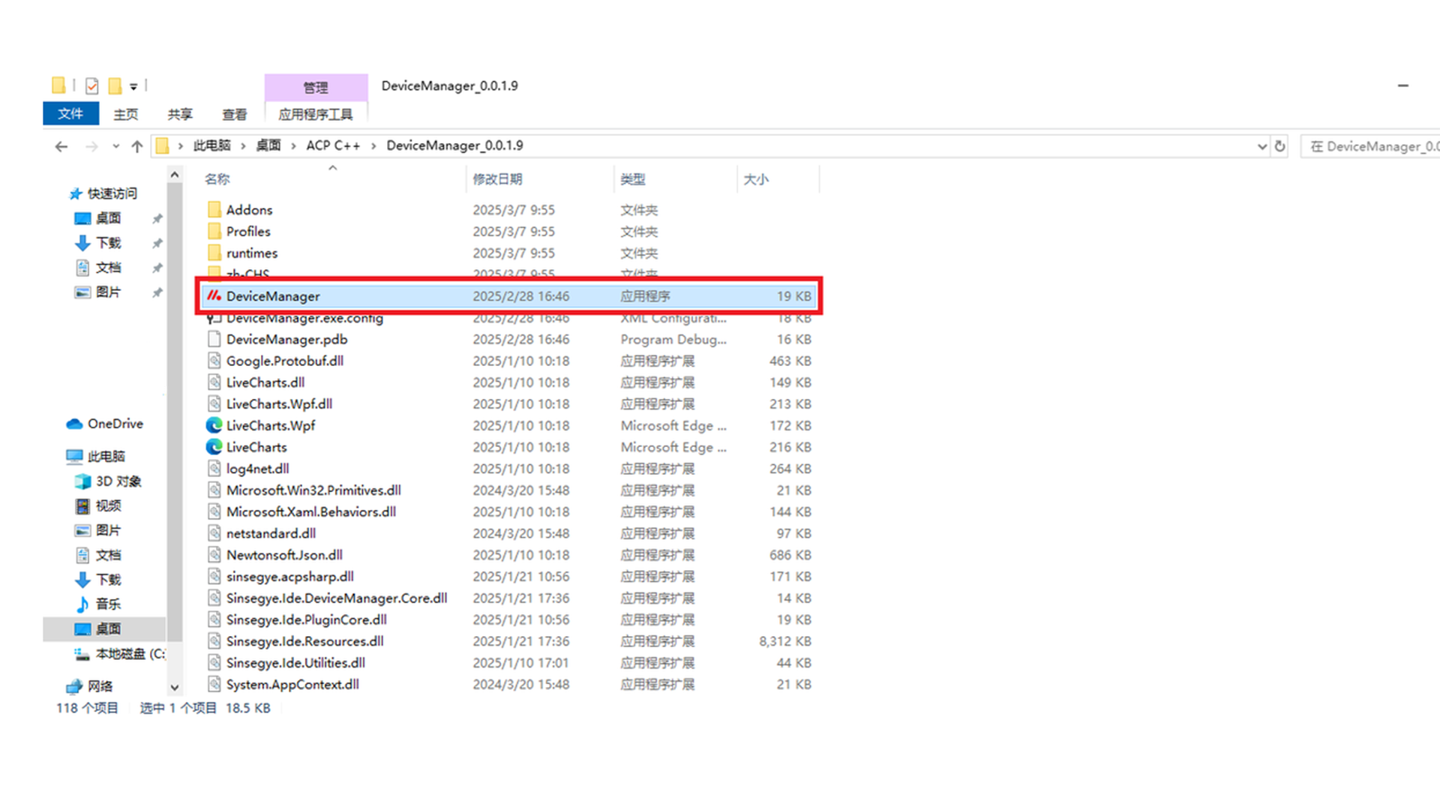
Task: Click the back navigation arrow
Action: [x=61, y=146]
